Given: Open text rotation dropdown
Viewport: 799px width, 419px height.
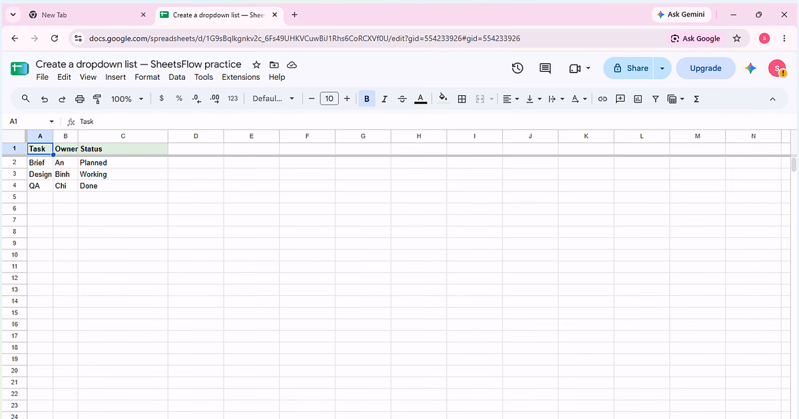Looking at the screenshot, I should click(x=579, y=98).
